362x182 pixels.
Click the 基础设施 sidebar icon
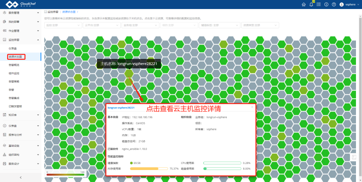click(4, 146)
